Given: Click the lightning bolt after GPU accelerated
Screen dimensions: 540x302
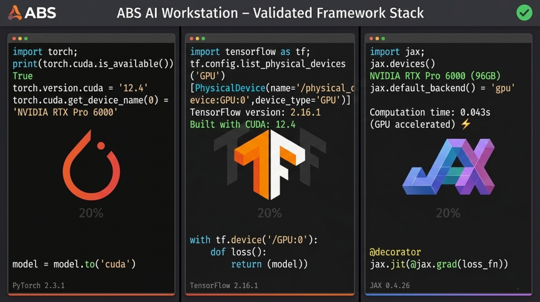Looking at the screenshot, I should tap(466, 124).
